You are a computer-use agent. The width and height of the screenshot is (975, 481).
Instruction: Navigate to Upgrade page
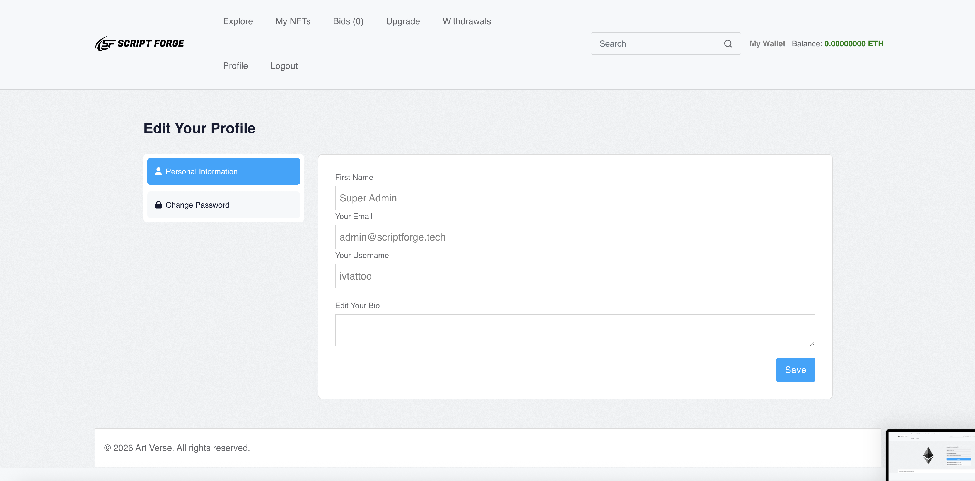tap(403, 21)
